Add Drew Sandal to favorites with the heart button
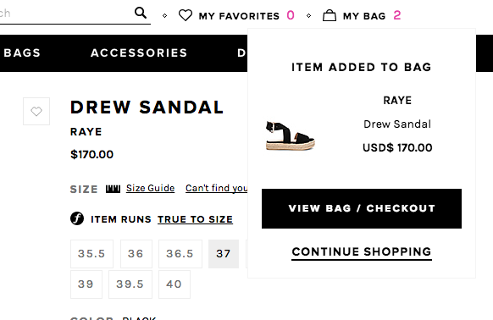 click(36, 111)
